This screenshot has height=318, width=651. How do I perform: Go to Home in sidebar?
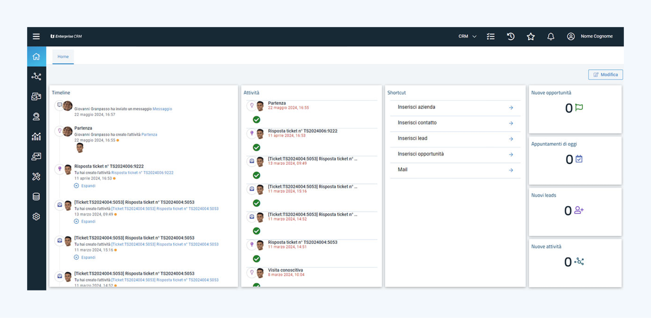tap(36, 57)
